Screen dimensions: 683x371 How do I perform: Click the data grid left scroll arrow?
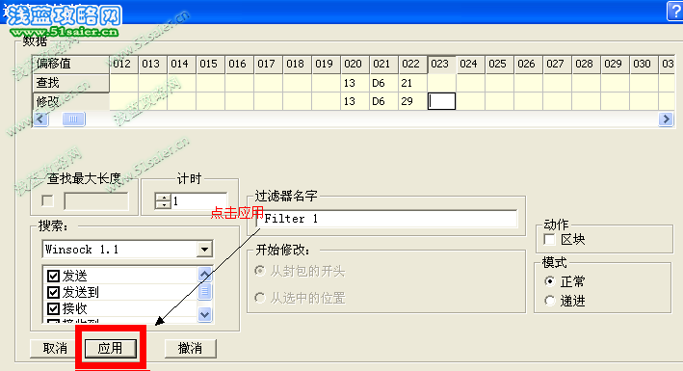(41, 119)
